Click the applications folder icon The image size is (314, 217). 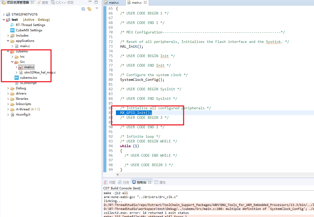coord(12,41)
